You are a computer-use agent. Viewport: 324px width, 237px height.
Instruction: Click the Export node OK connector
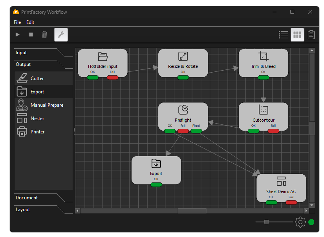(x=156, y=184)
